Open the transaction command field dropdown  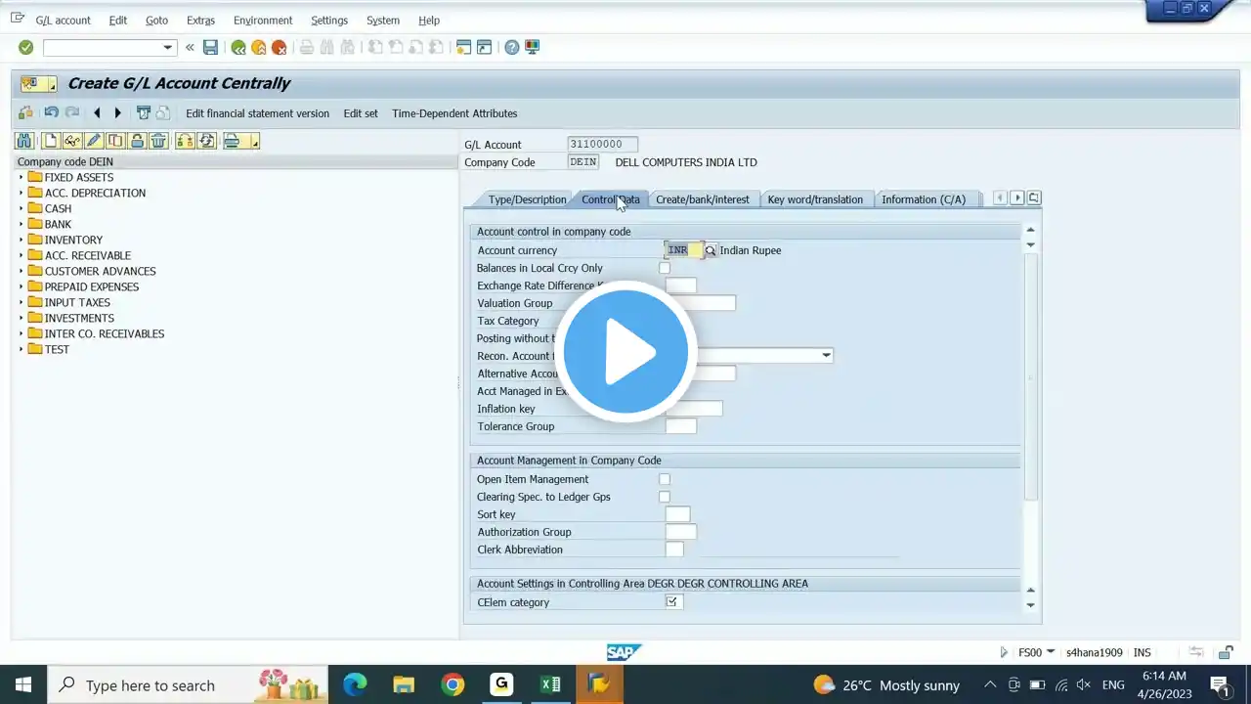pos(168,47)
